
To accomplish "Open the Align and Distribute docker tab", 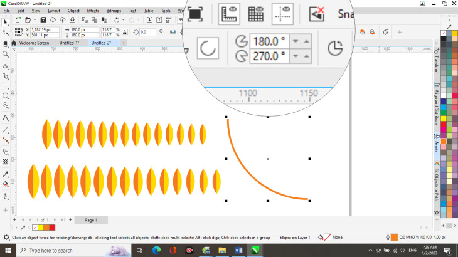I will click(437, 104).
